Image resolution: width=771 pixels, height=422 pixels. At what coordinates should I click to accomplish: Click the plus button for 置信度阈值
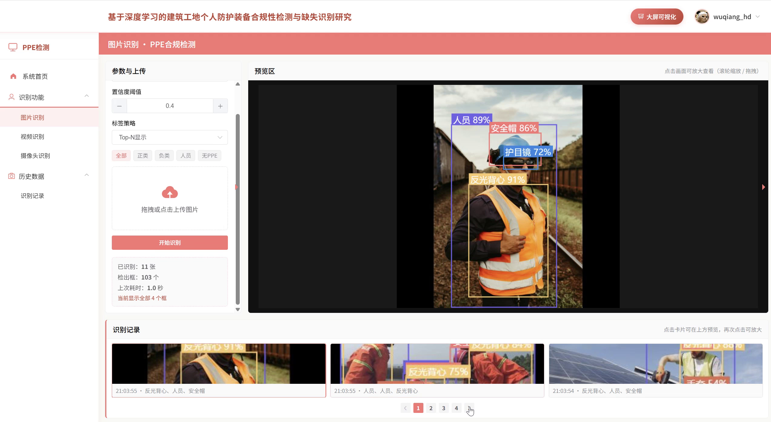(220, 106)
